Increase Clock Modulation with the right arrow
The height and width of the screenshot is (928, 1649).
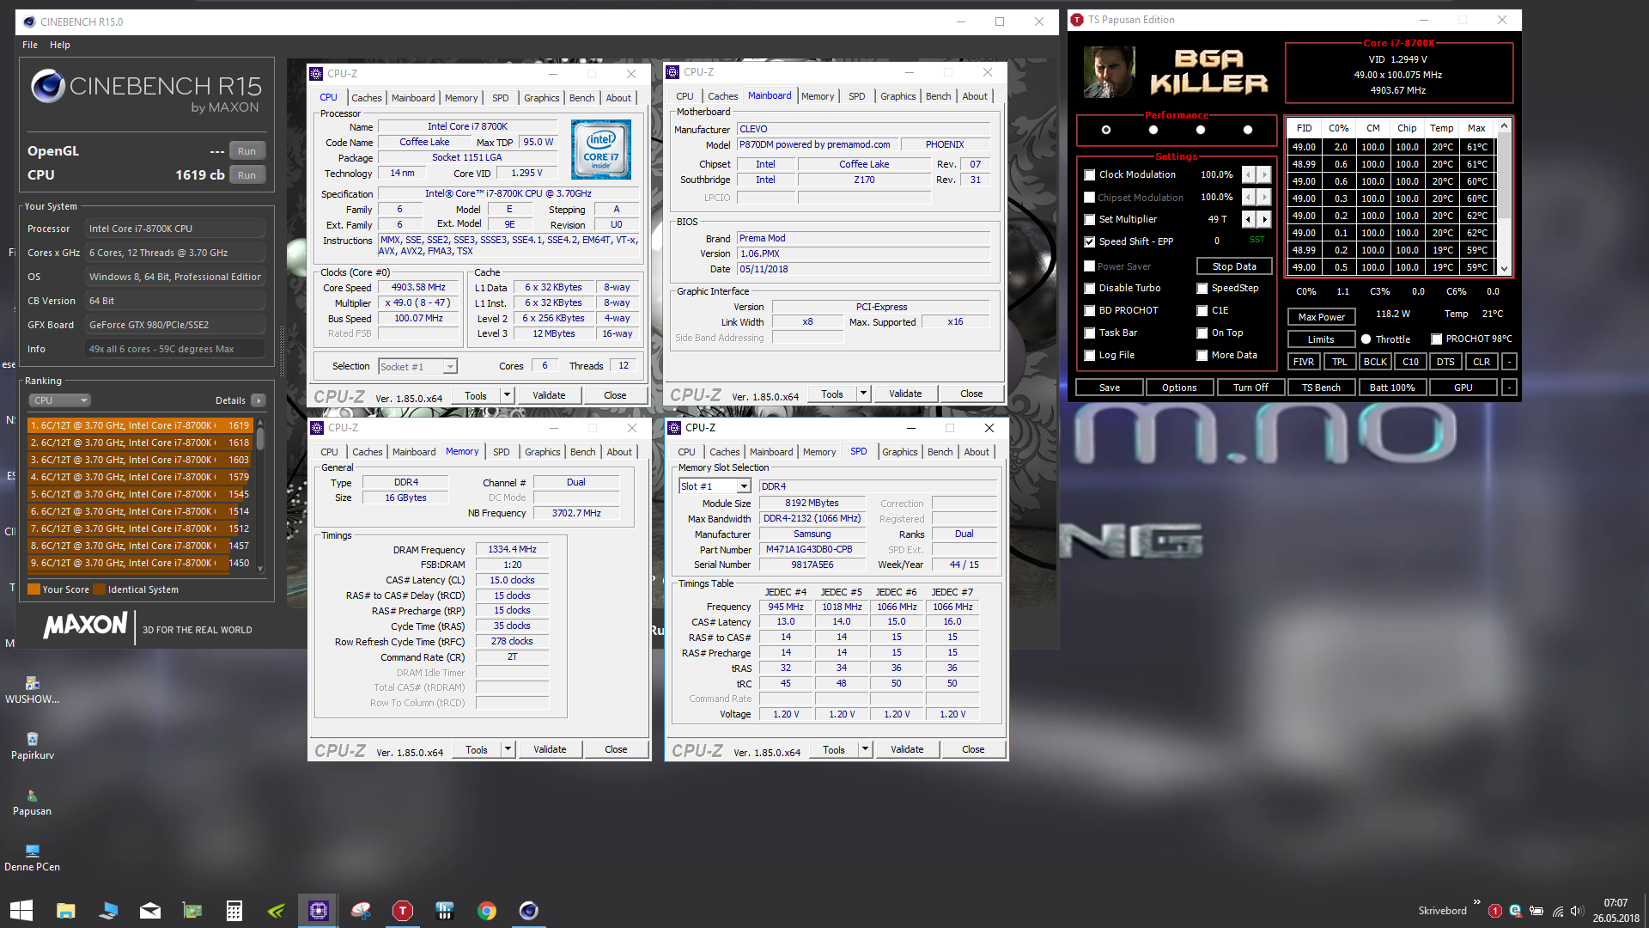[x=1264, y=174]
